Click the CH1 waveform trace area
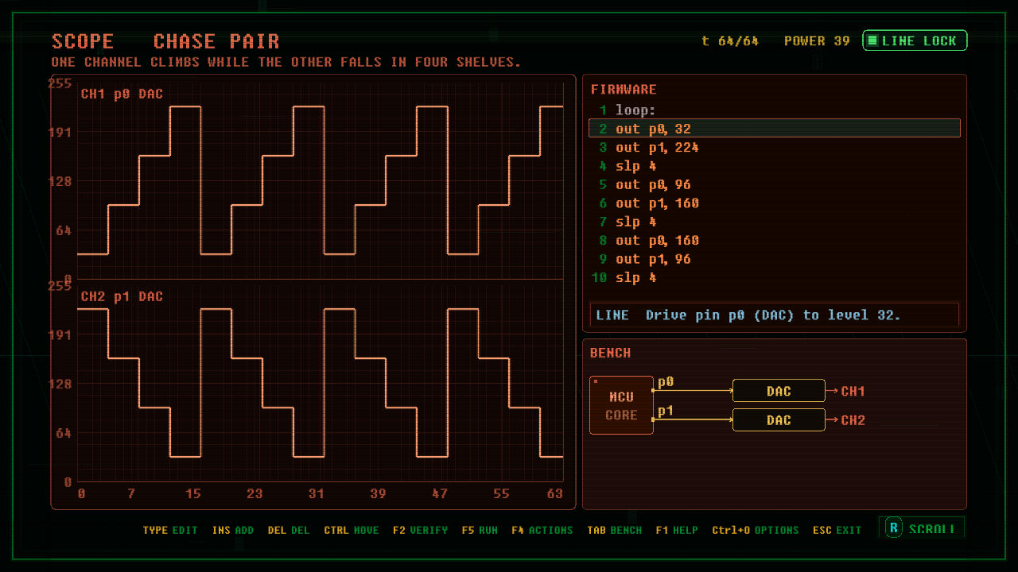 [320, 180]
